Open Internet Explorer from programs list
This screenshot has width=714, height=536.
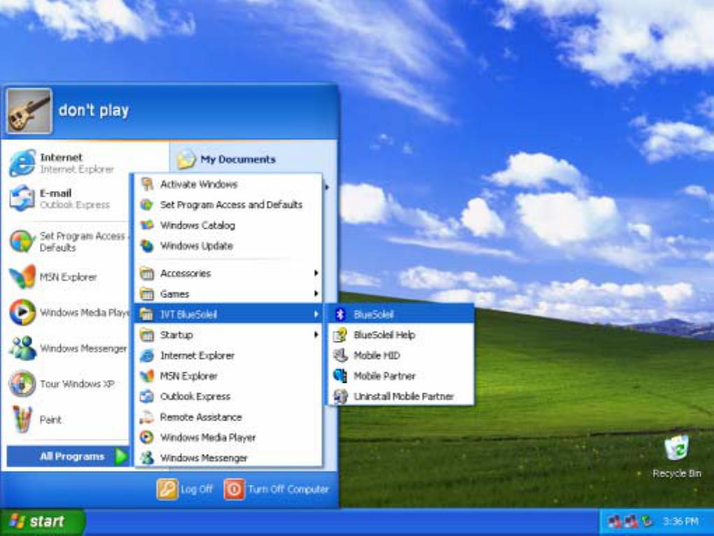pyautogui.click(x=228, y=355)
